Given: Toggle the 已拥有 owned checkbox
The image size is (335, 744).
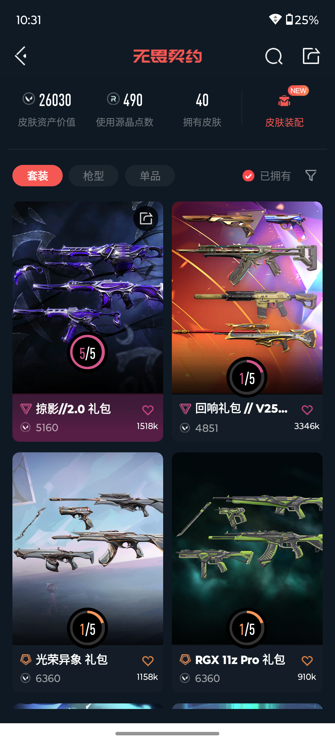Looking at the screenshot, I should [x=248, y=176].
